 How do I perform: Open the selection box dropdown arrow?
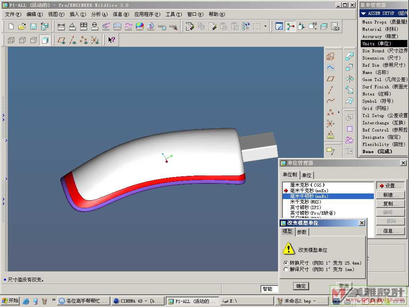pos(265,27)
